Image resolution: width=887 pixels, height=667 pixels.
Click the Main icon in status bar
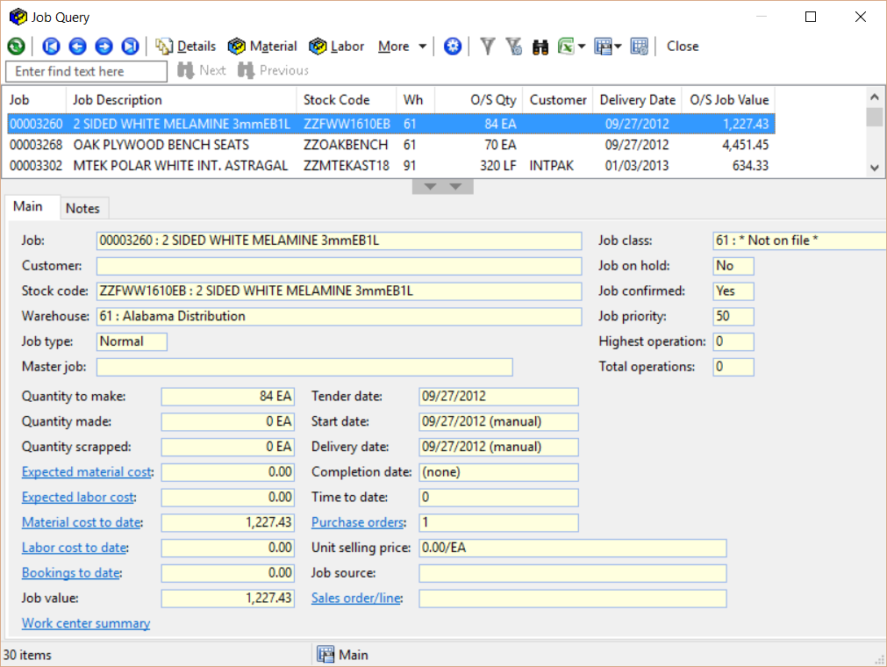click(x=325, y=655)
